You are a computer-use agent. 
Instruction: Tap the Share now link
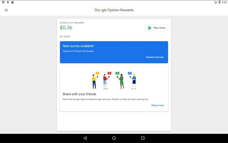158,105
